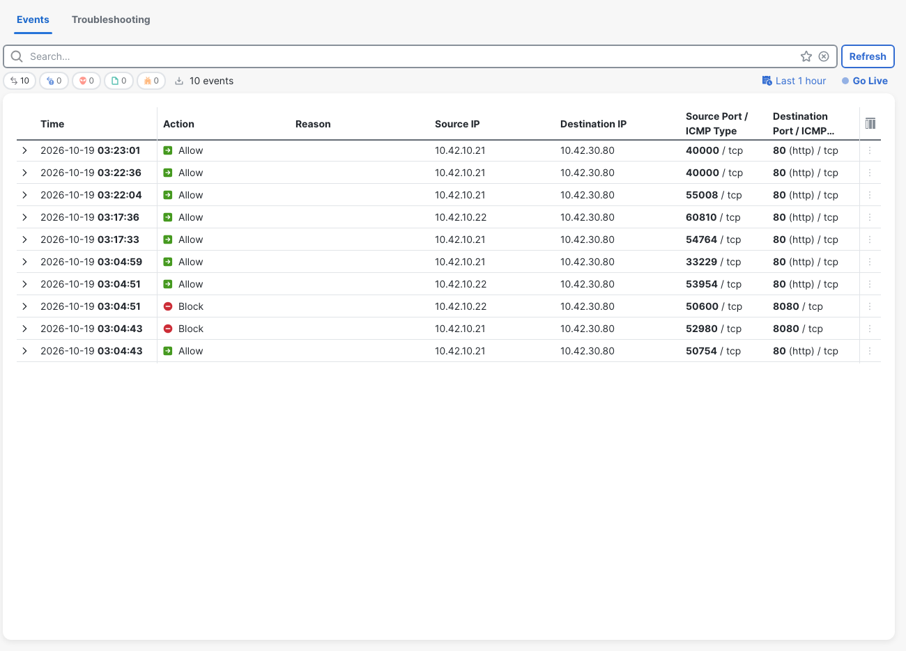Screen dimensions: 906x651
Task: Sort by Time column header
Action: tap(52, 124)
